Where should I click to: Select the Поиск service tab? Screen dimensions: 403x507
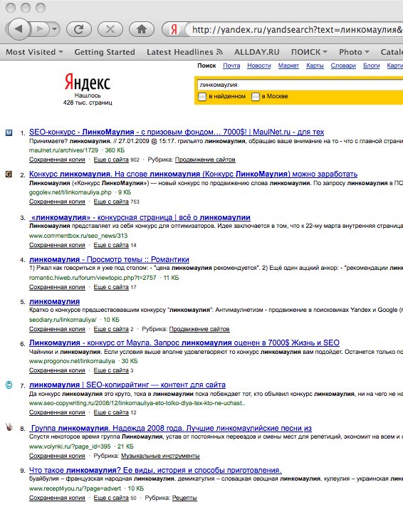tap(206, 66)
